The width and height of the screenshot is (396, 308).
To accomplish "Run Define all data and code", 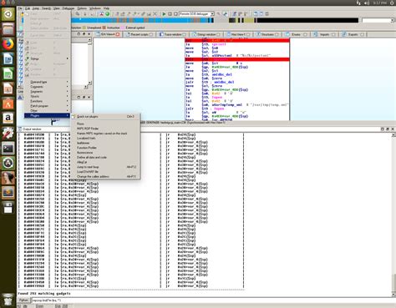I will click(x=105, y=157).
